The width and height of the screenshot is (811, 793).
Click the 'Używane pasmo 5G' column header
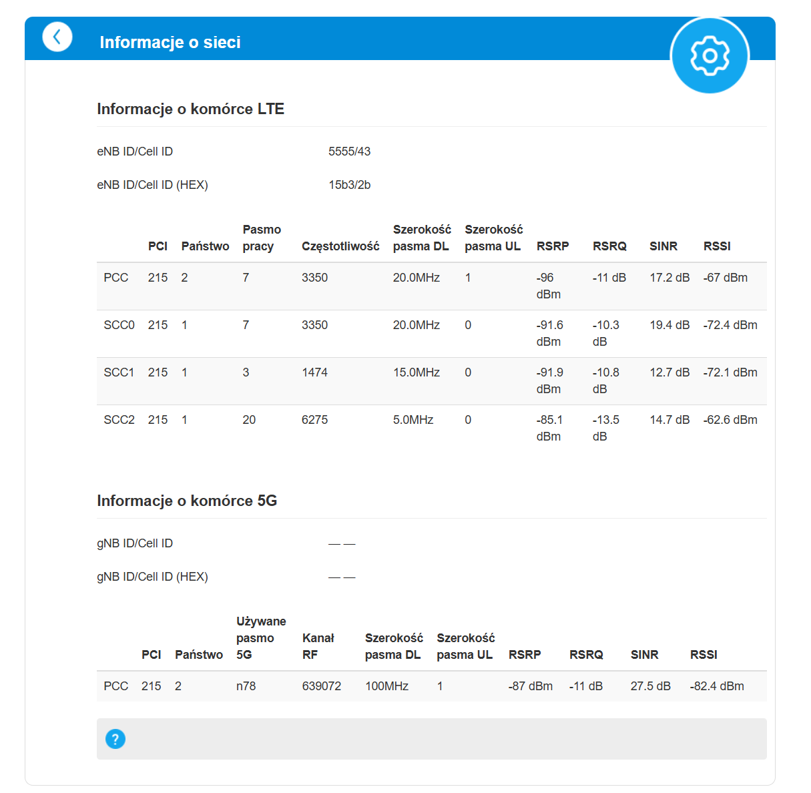[x=261, y=638]
